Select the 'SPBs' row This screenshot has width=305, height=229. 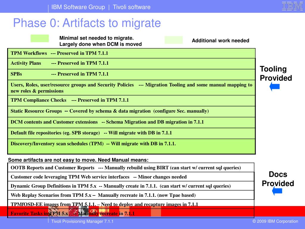(x=131, y=74)
